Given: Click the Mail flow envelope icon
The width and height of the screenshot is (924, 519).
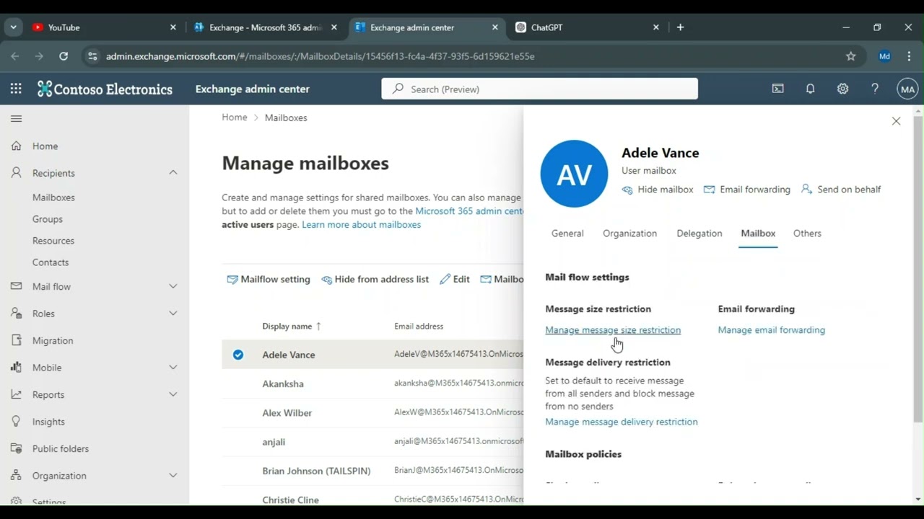Looking at the screenshot, I should coord(17,286).
